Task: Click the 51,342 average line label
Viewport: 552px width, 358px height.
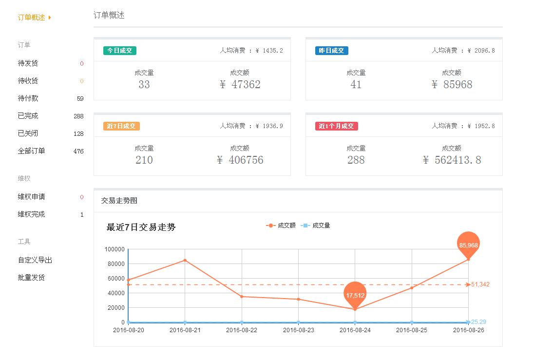Action: click(480, 284)
